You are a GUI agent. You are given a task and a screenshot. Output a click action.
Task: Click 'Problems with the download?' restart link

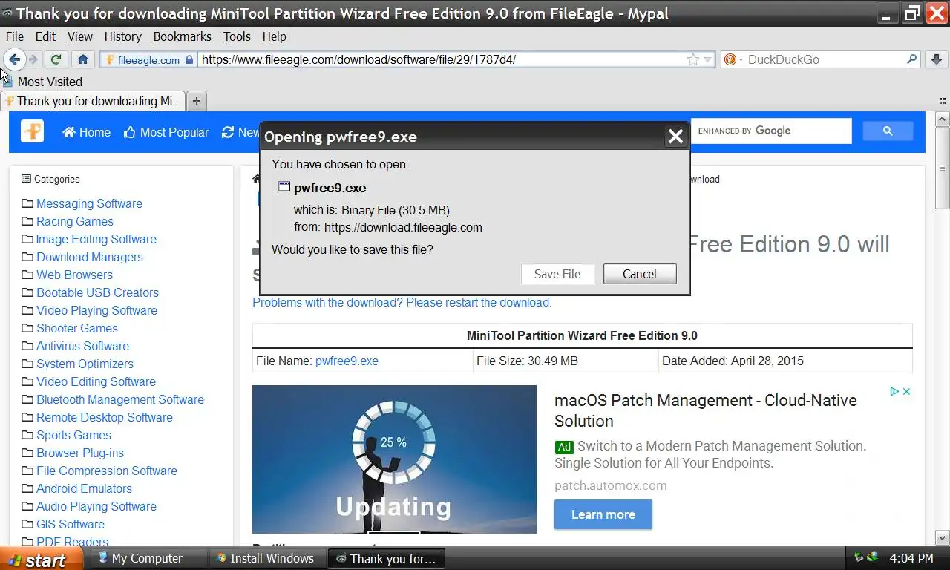(x=402, y=302)
